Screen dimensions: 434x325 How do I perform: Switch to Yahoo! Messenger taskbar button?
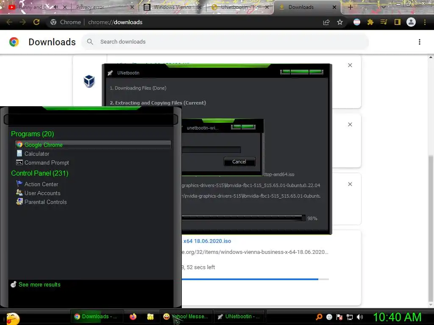(186, 317)
